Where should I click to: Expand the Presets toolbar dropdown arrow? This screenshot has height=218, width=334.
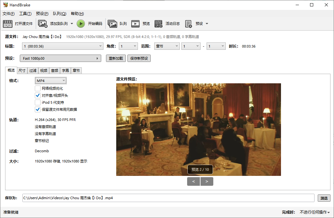pos(207,24)
